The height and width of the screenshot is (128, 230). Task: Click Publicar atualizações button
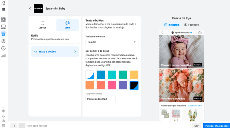click(217, 126)
